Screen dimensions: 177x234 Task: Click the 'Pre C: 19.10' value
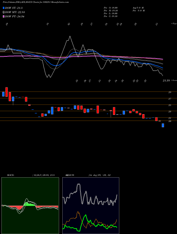tap(111, 16)
